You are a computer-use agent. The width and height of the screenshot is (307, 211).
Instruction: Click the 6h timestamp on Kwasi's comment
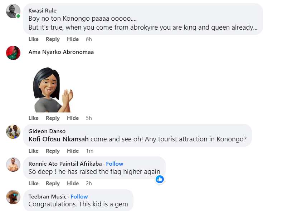pyautogui.click(x=89, y=39)
